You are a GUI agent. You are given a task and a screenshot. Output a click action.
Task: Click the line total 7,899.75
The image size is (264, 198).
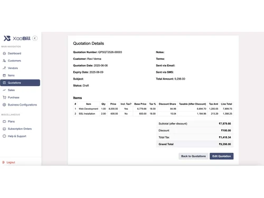click(x=228, y=109)
